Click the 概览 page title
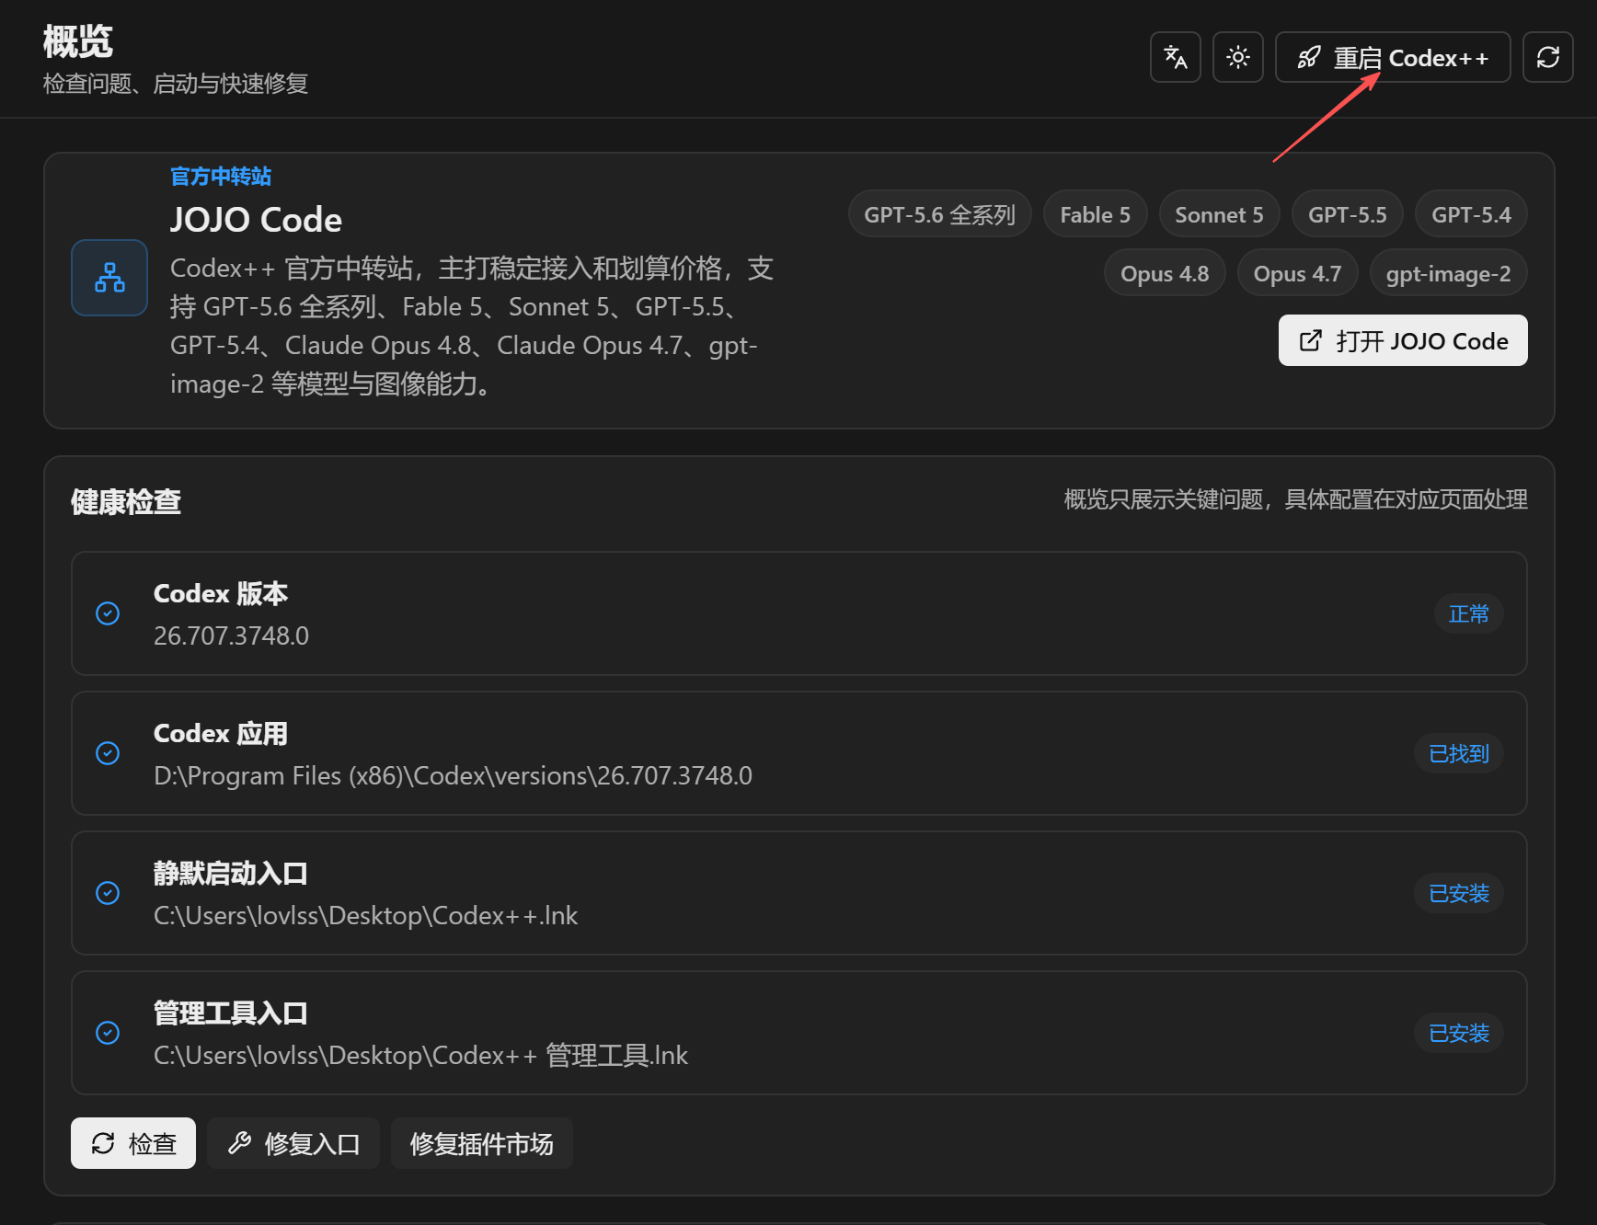This screenshot has height=1225, width=1597. click(x=78, y=41)
